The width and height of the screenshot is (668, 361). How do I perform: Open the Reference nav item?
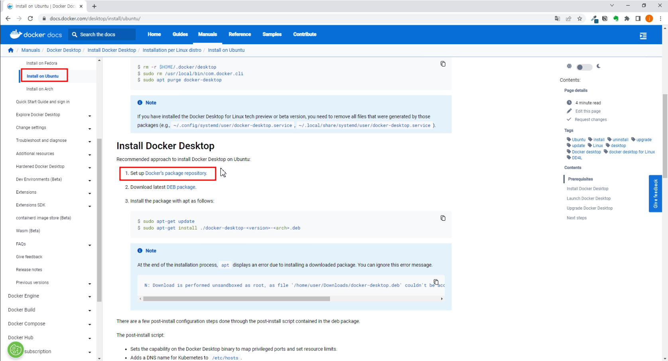(240, 34)
